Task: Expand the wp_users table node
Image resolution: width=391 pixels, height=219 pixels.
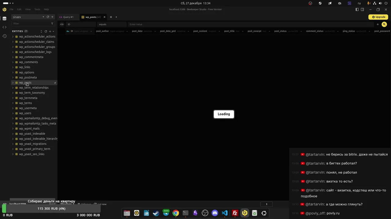Action: click(x=13, y=113)
